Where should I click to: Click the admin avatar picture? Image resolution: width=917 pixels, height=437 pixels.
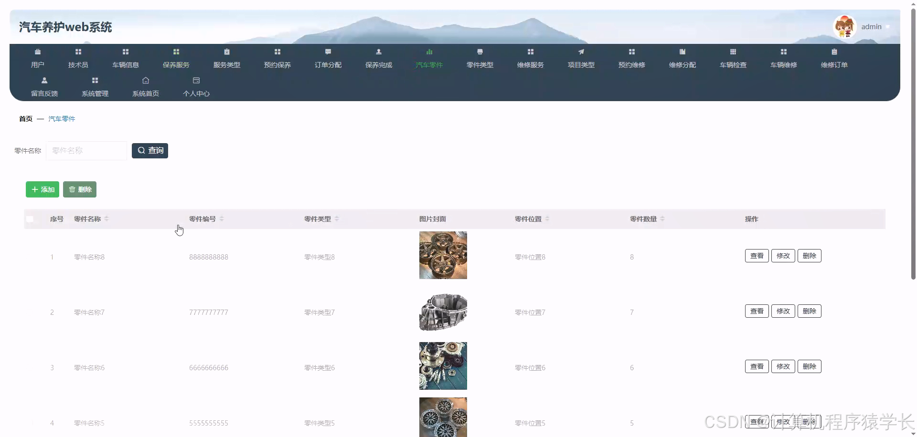pos(844,27)
